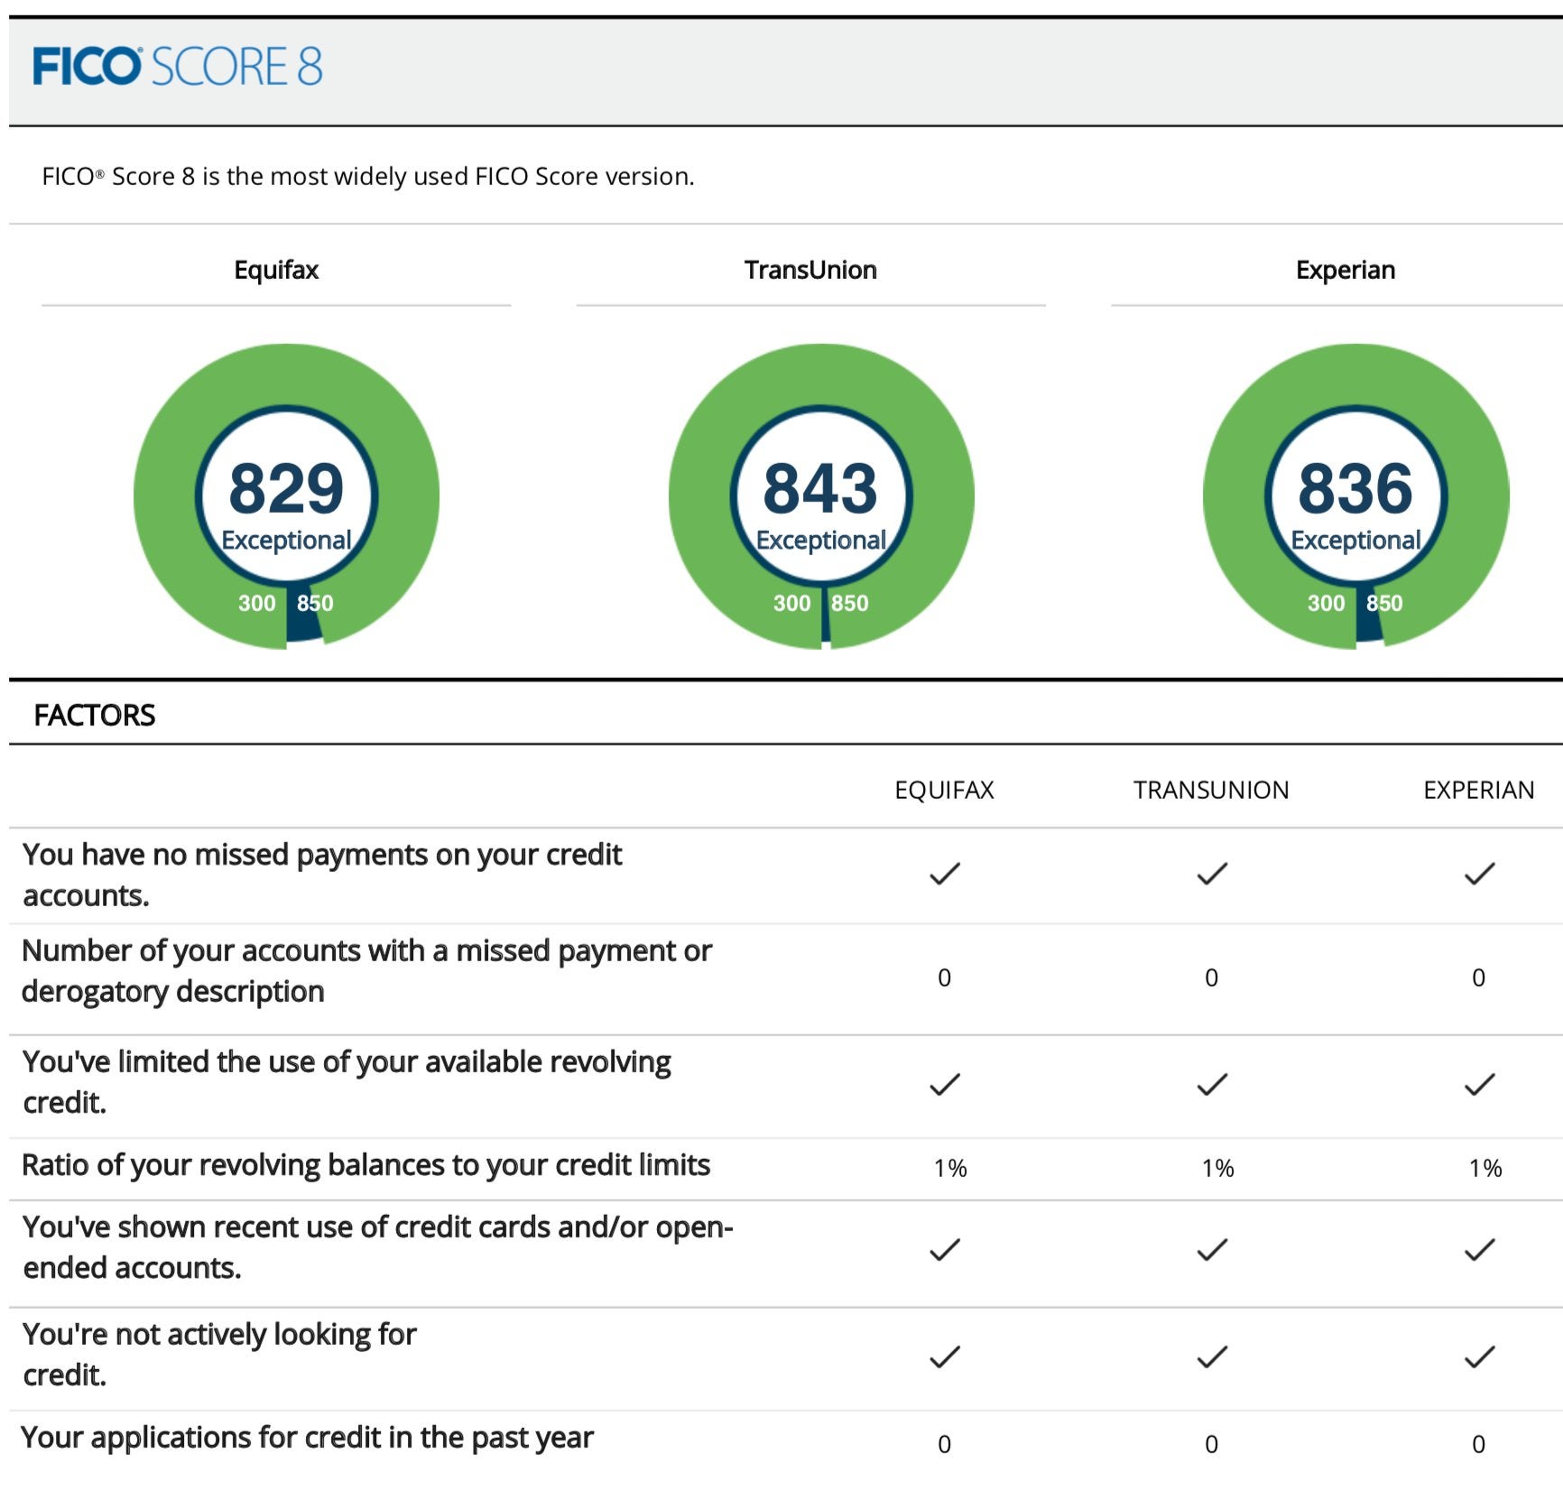This screenshot has width=1563, height=1491.
Task: Click the FACTORS section heading
Action: click(95, 715)
